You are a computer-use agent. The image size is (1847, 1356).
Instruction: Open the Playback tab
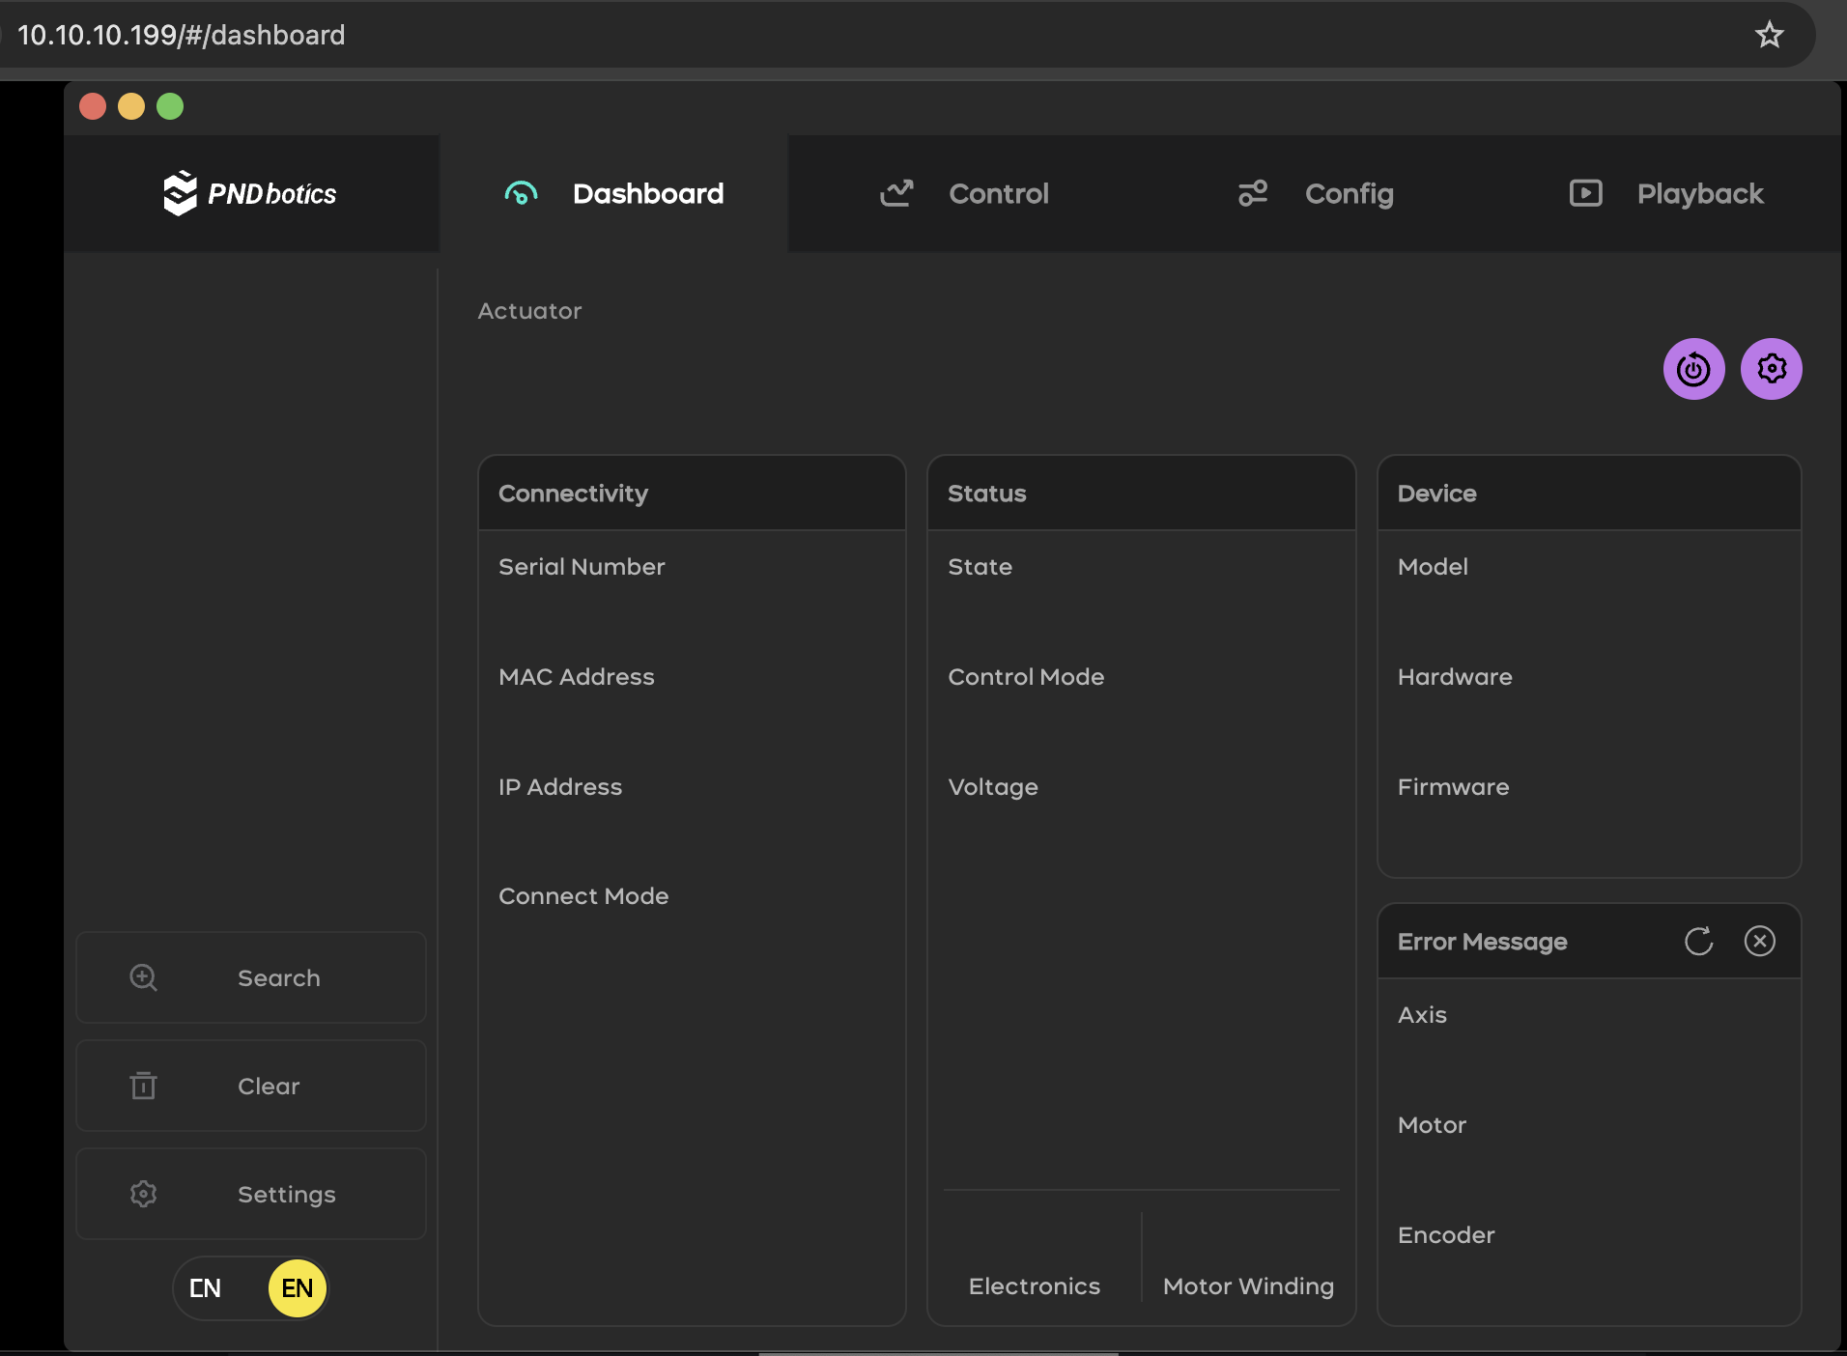1666,193
